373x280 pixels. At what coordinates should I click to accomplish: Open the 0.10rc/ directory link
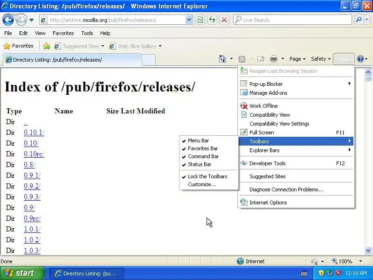pos(34,154)
